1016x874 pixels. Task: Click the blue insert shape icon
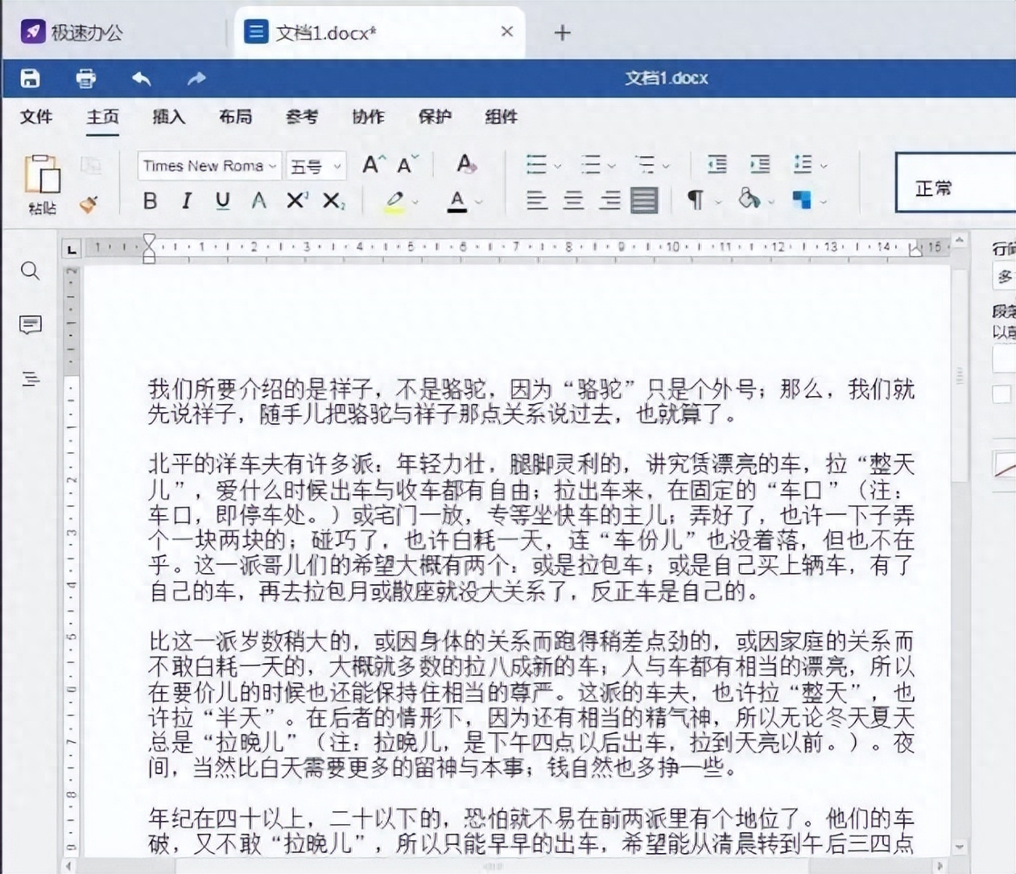pyautogui.click(x=802, y=200)
